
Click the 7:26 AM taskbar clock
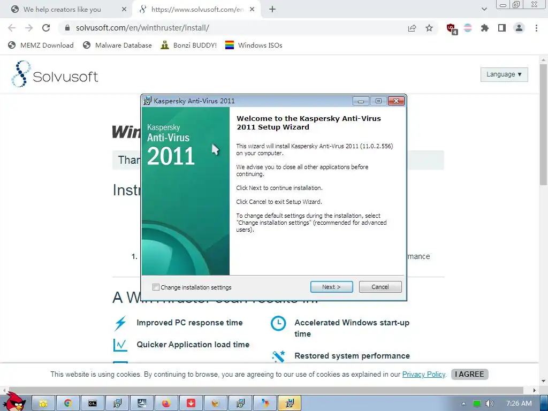coord(519,404)
